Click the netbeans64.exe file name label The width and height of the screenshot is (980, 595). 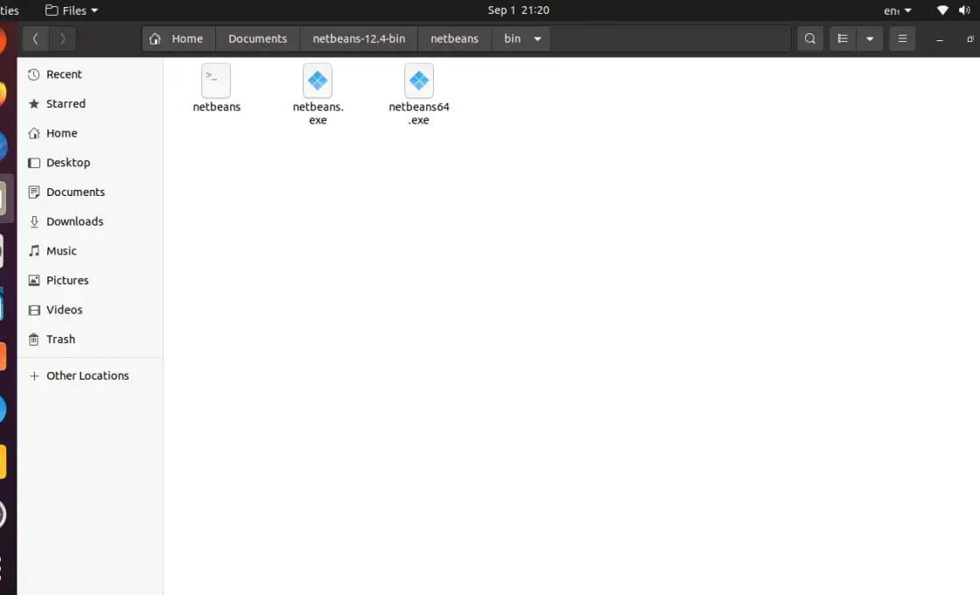[419, 113]
